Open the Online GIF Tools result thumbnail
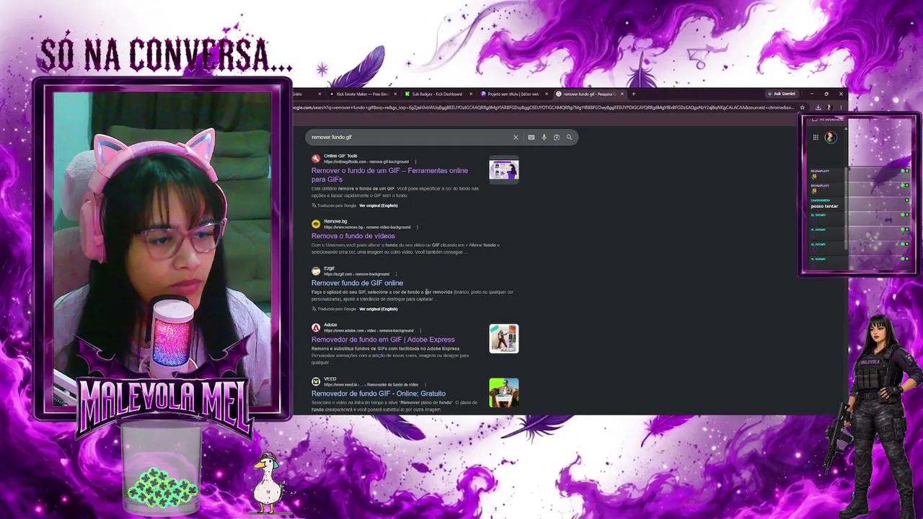The image size is (923, 519). [503, 170]
